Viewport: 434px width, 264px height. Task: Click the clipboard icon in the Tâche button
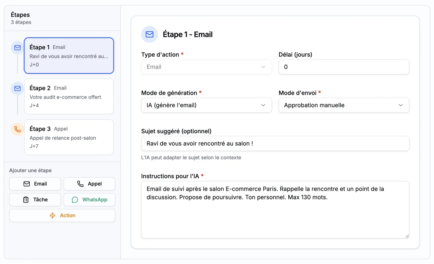(x=26, y=200)
